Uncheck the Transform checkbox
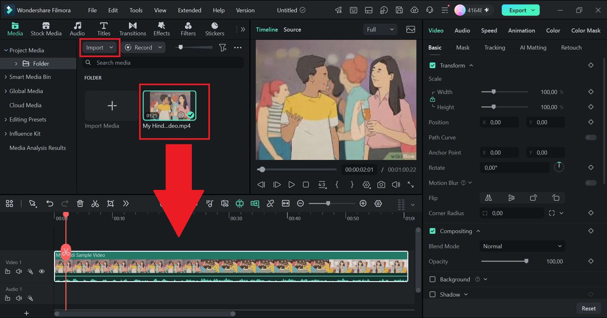The width and height of the screenshot is (607, 318). pos(432,65)
